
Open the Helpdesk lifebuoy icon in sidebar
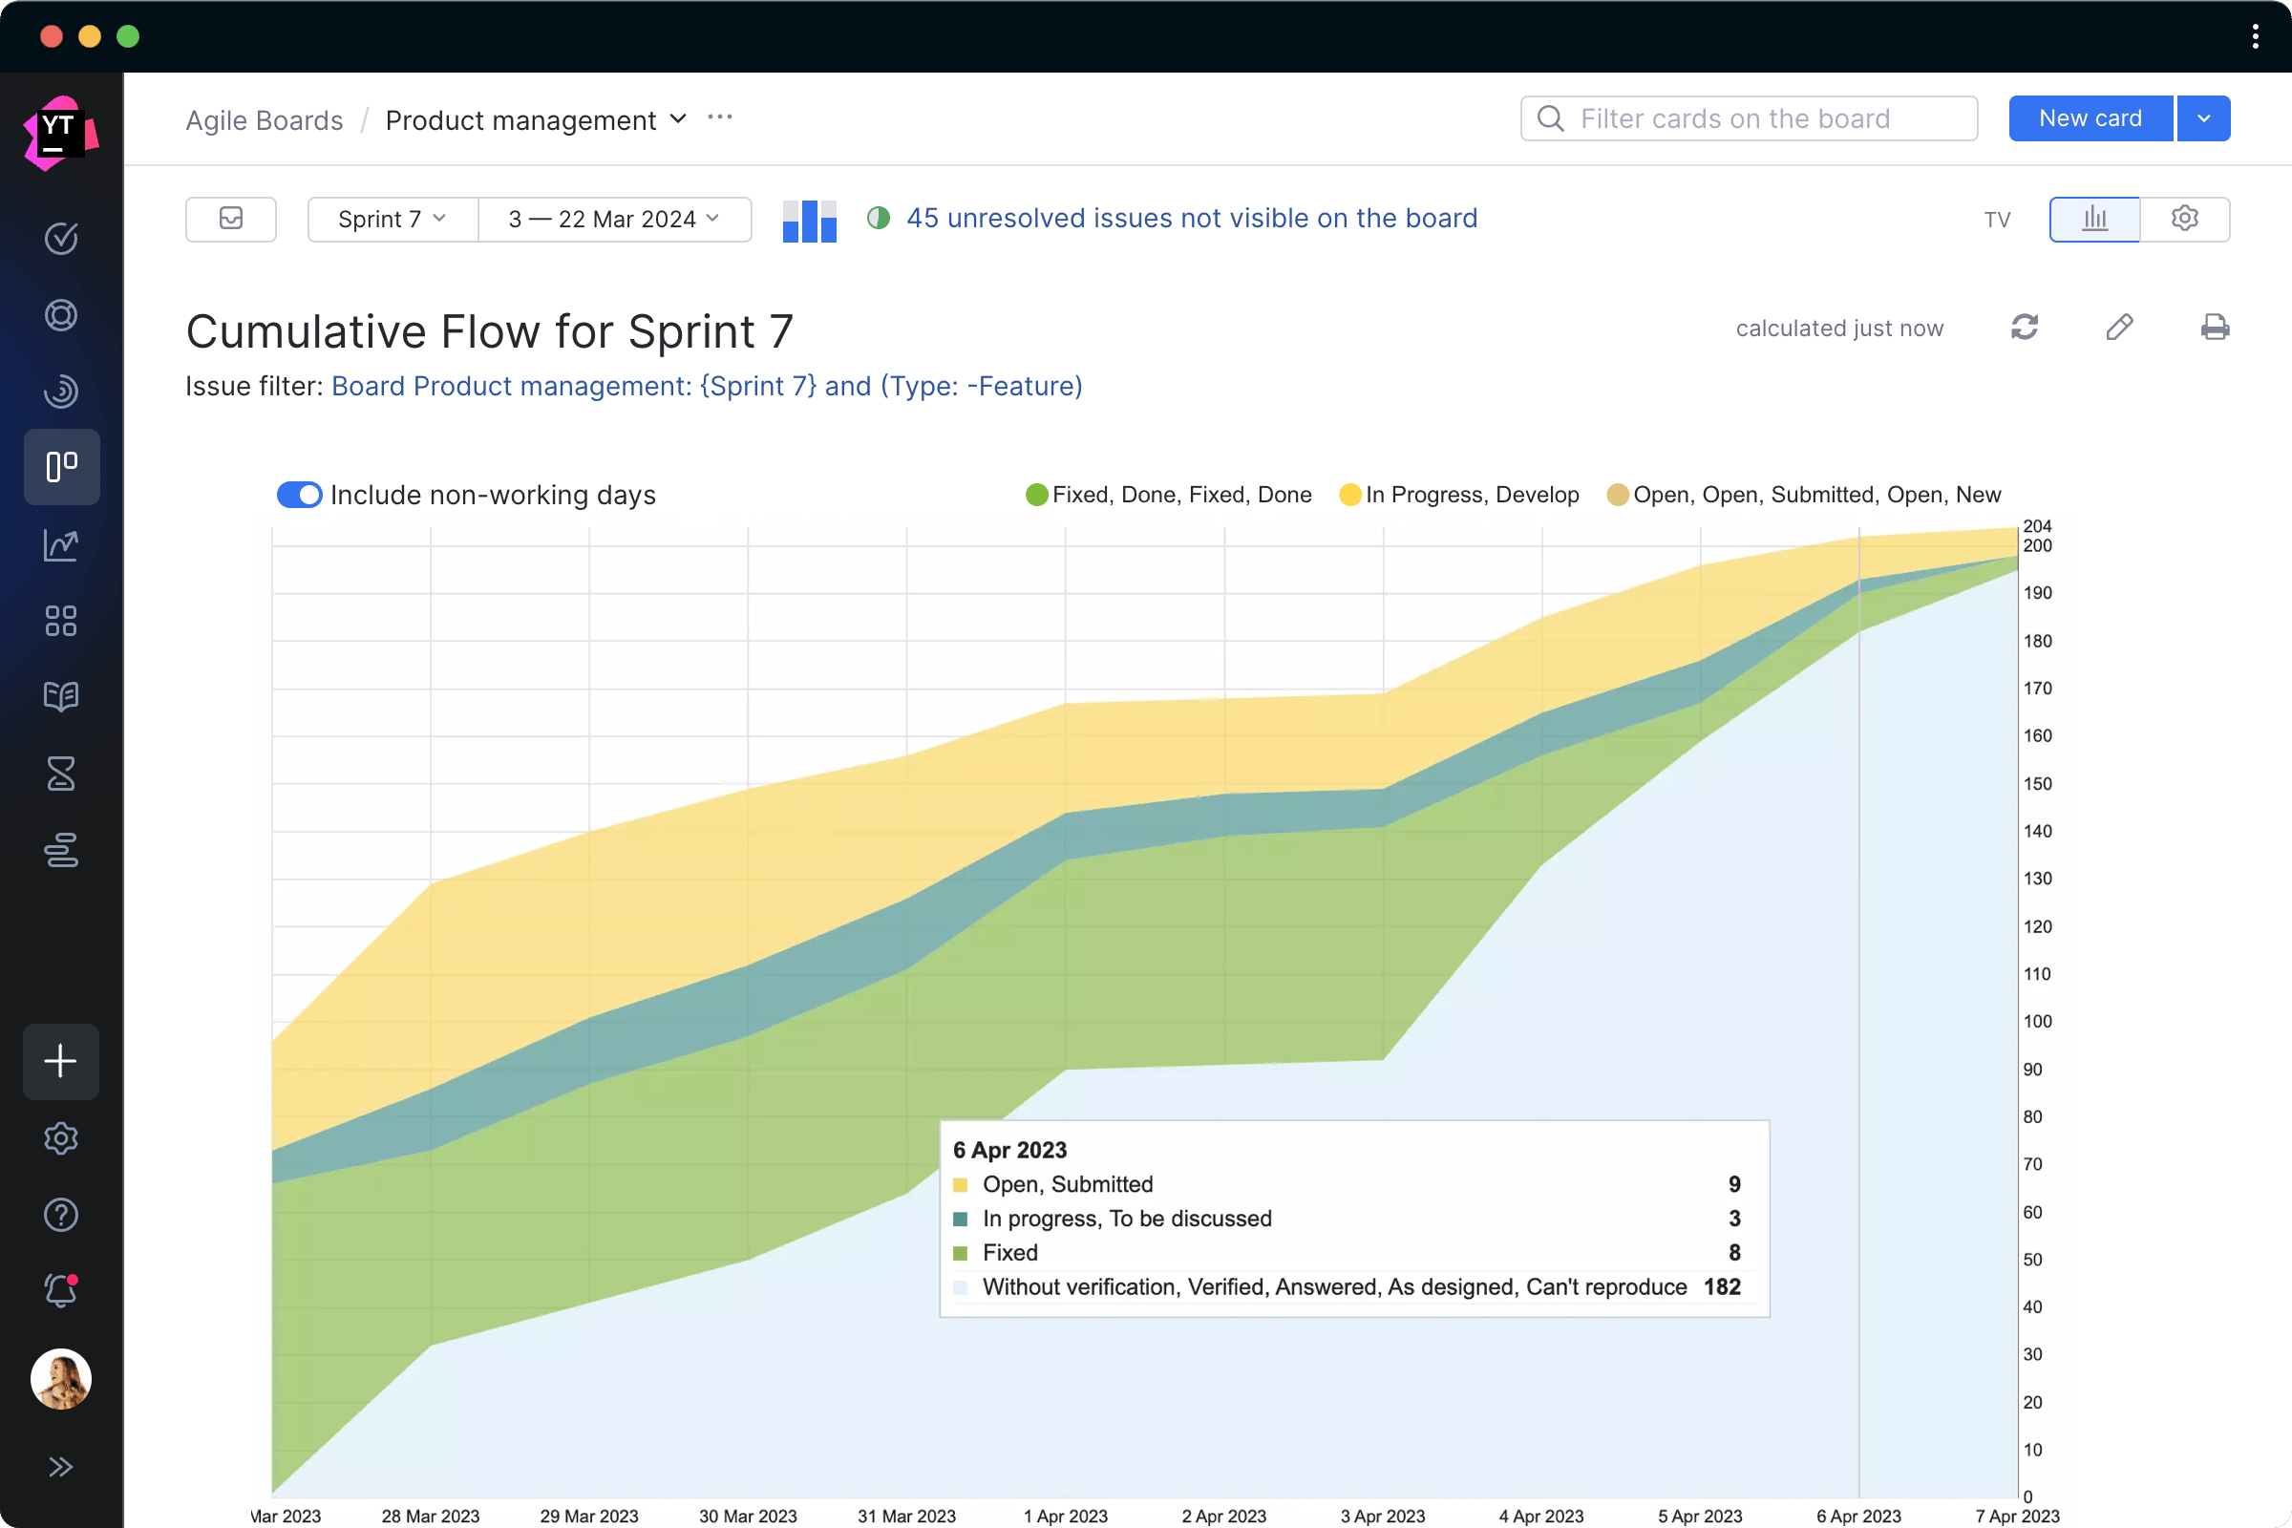tap(61, 314)
